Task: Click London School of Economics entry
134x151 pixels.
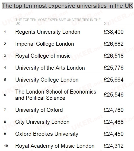Action: (x=56, y=95)
